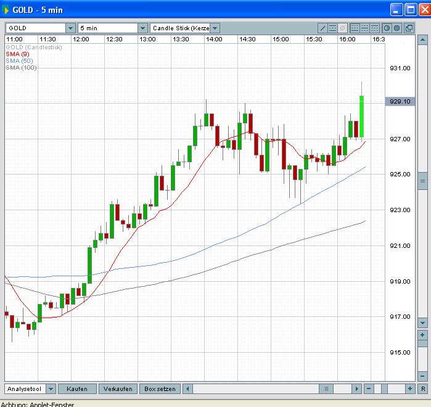Toggle the fully shaded octagon display mode
Viewport: 431px width, 407px height.
click(396, 28)
